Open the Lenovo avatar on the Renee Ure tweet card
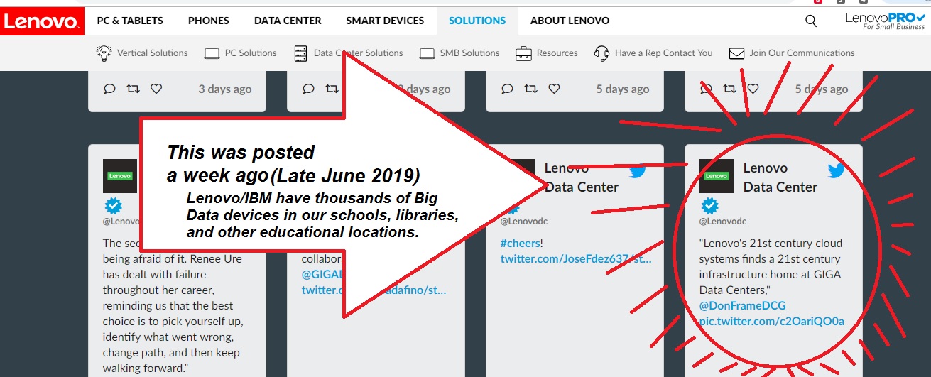Image resolution: width=931 pixels, height=377 pixels. point(120,176)
